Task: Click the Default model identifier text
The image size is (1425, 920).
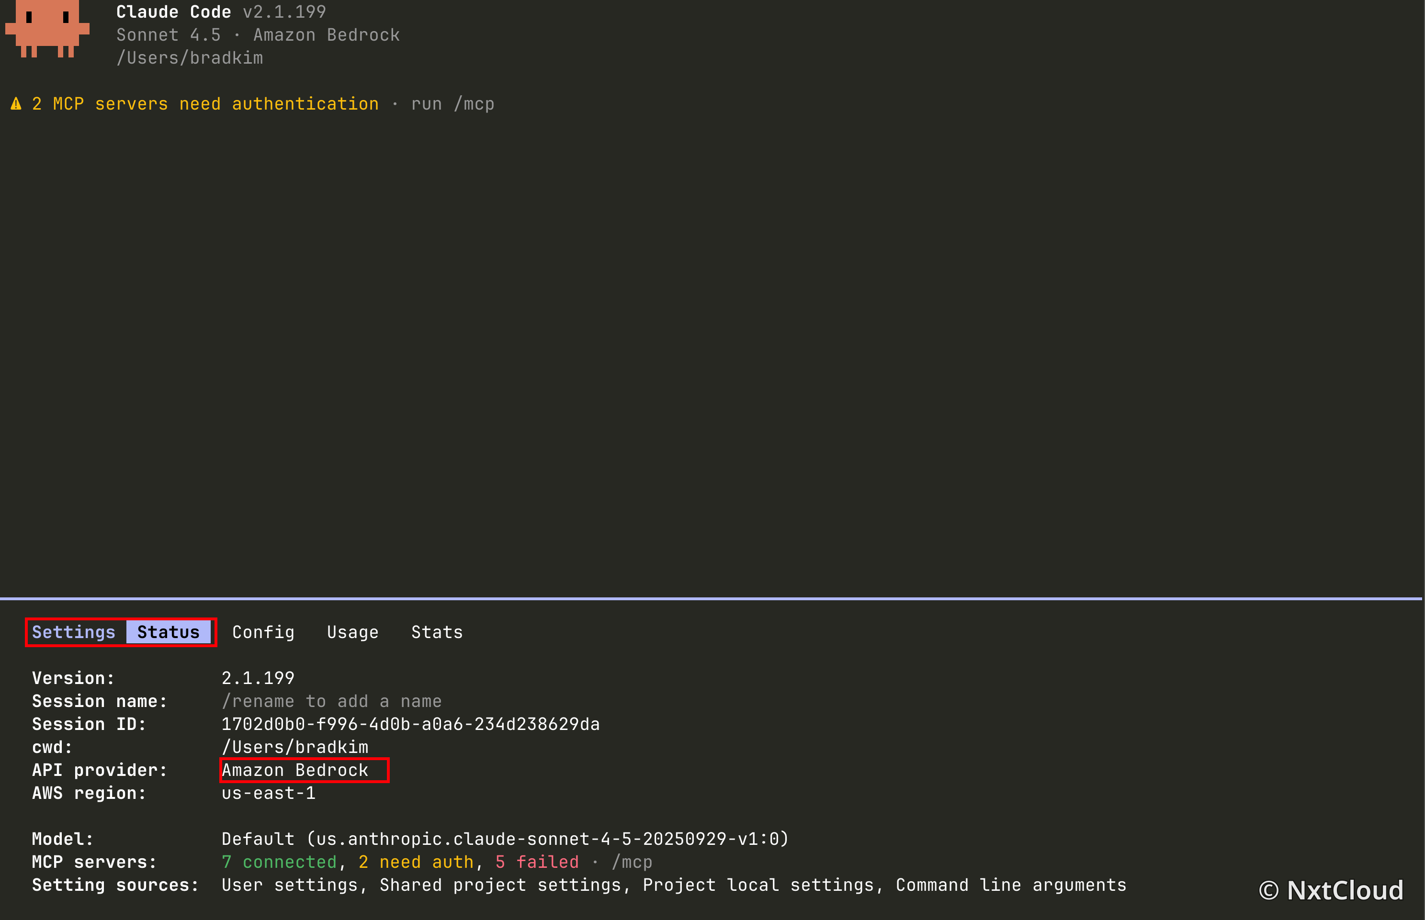Action: 506,840
